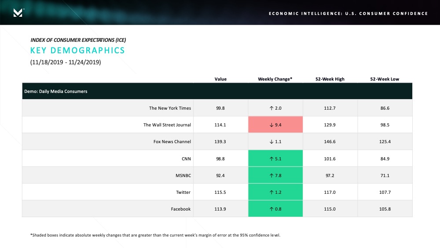Click the 52-Week Low column header

385,79
